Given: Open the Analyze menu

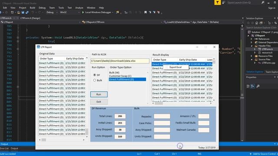Looking at the screenshot, I should (x=79, y=8).
